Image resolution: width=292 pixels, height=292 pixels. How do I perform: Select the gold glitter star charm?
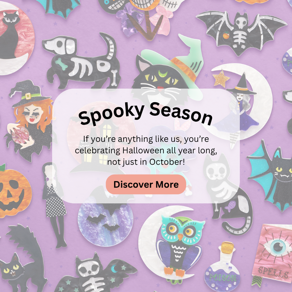221,78
